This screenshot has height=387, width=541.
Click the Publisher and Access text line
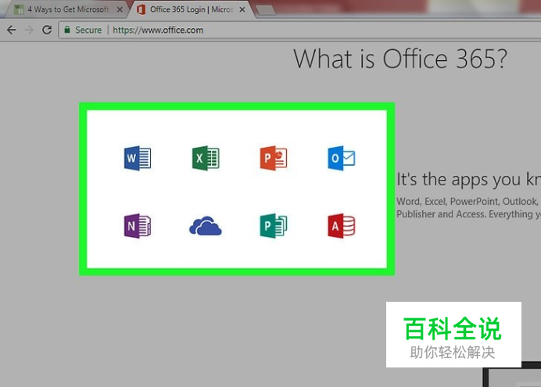(x=468, y=214)
